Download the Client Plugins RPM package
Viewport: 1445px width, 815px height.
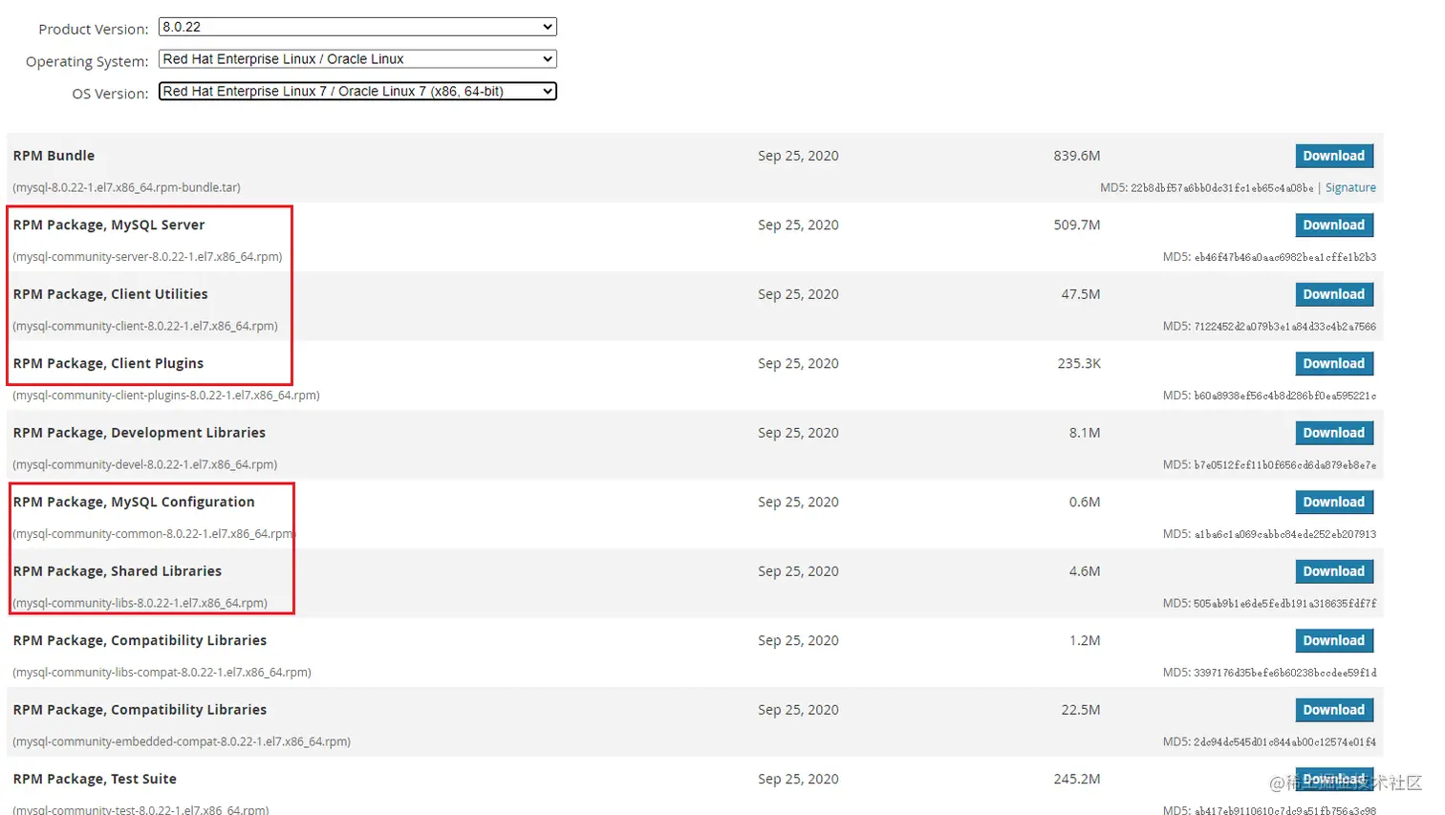(1334, 364)
